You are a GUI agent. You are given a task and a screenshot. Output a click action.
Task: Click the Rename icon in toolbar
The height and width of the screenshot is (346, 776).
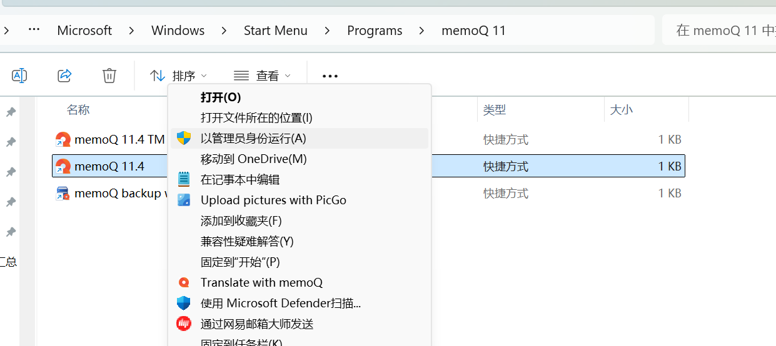tap(19, 76)
